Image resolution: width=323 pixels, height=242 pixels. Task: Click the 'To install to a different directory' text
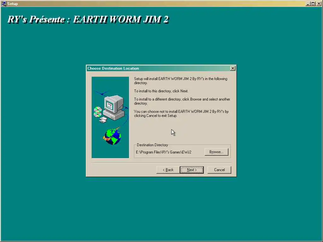point(182,101)
